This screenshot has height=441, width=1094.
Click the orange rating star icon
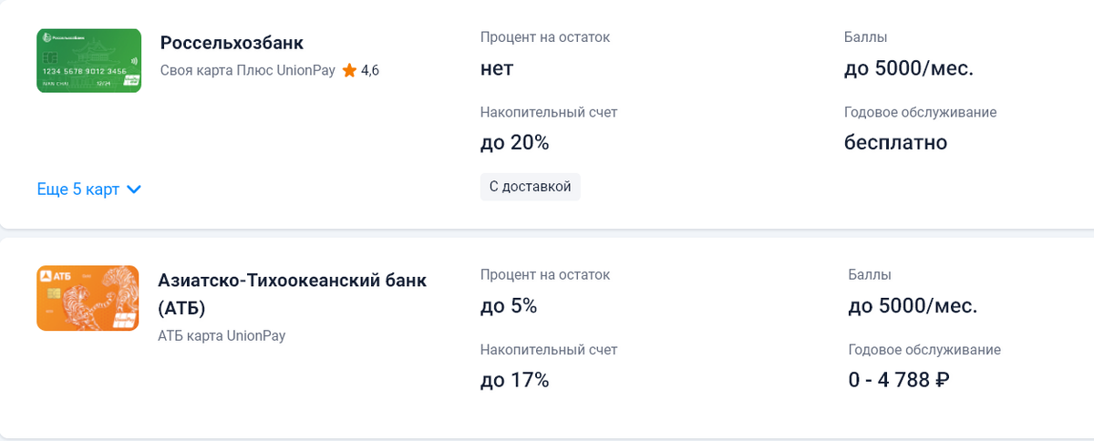pyautogui.click(x=349, y=70)
